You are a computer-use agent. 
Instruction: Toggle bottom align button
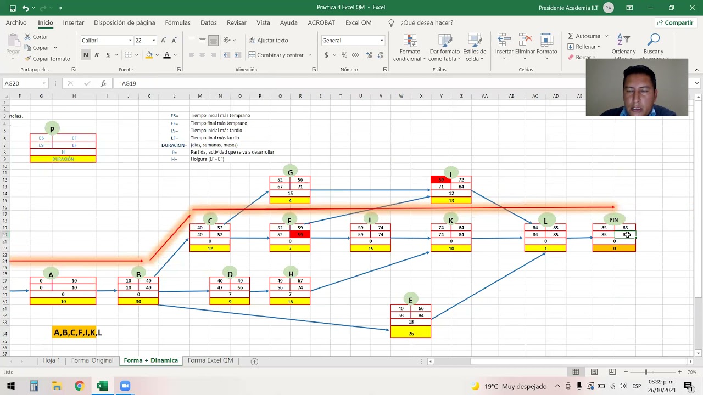pos(213,40)
